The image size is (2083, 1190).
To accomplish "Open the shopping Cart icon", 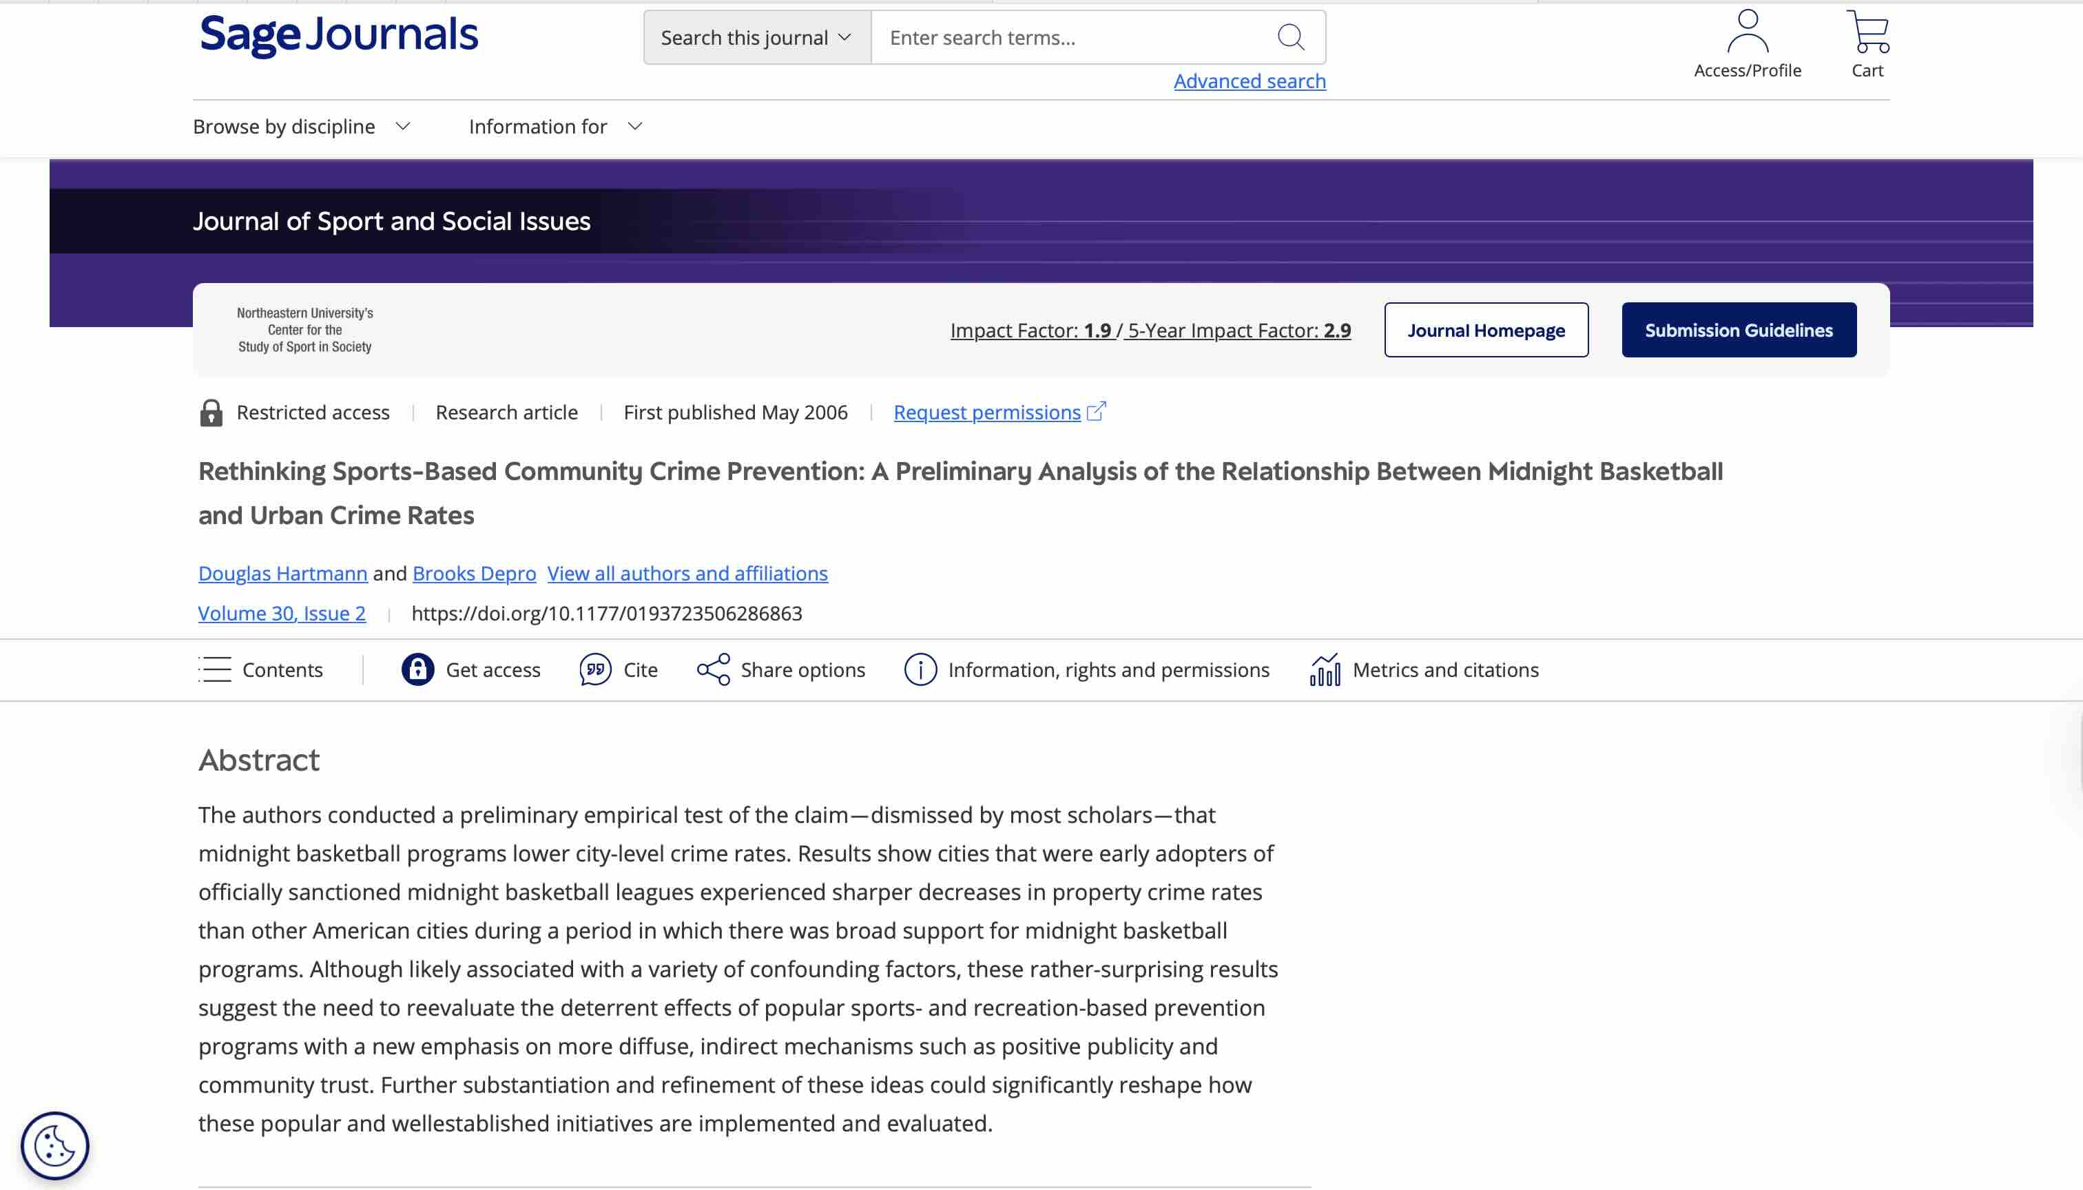I will pyautogui.click(x=1867, y=32).
